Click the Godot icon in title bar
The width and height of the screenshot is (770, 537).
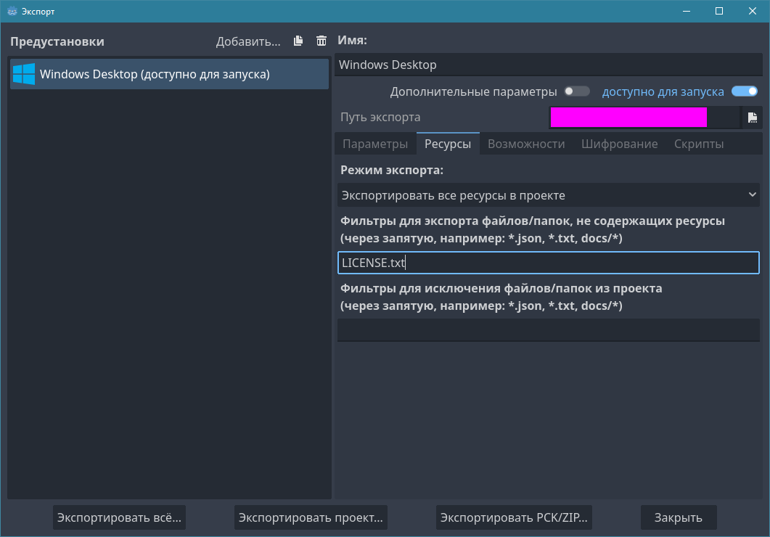[12, 11]
